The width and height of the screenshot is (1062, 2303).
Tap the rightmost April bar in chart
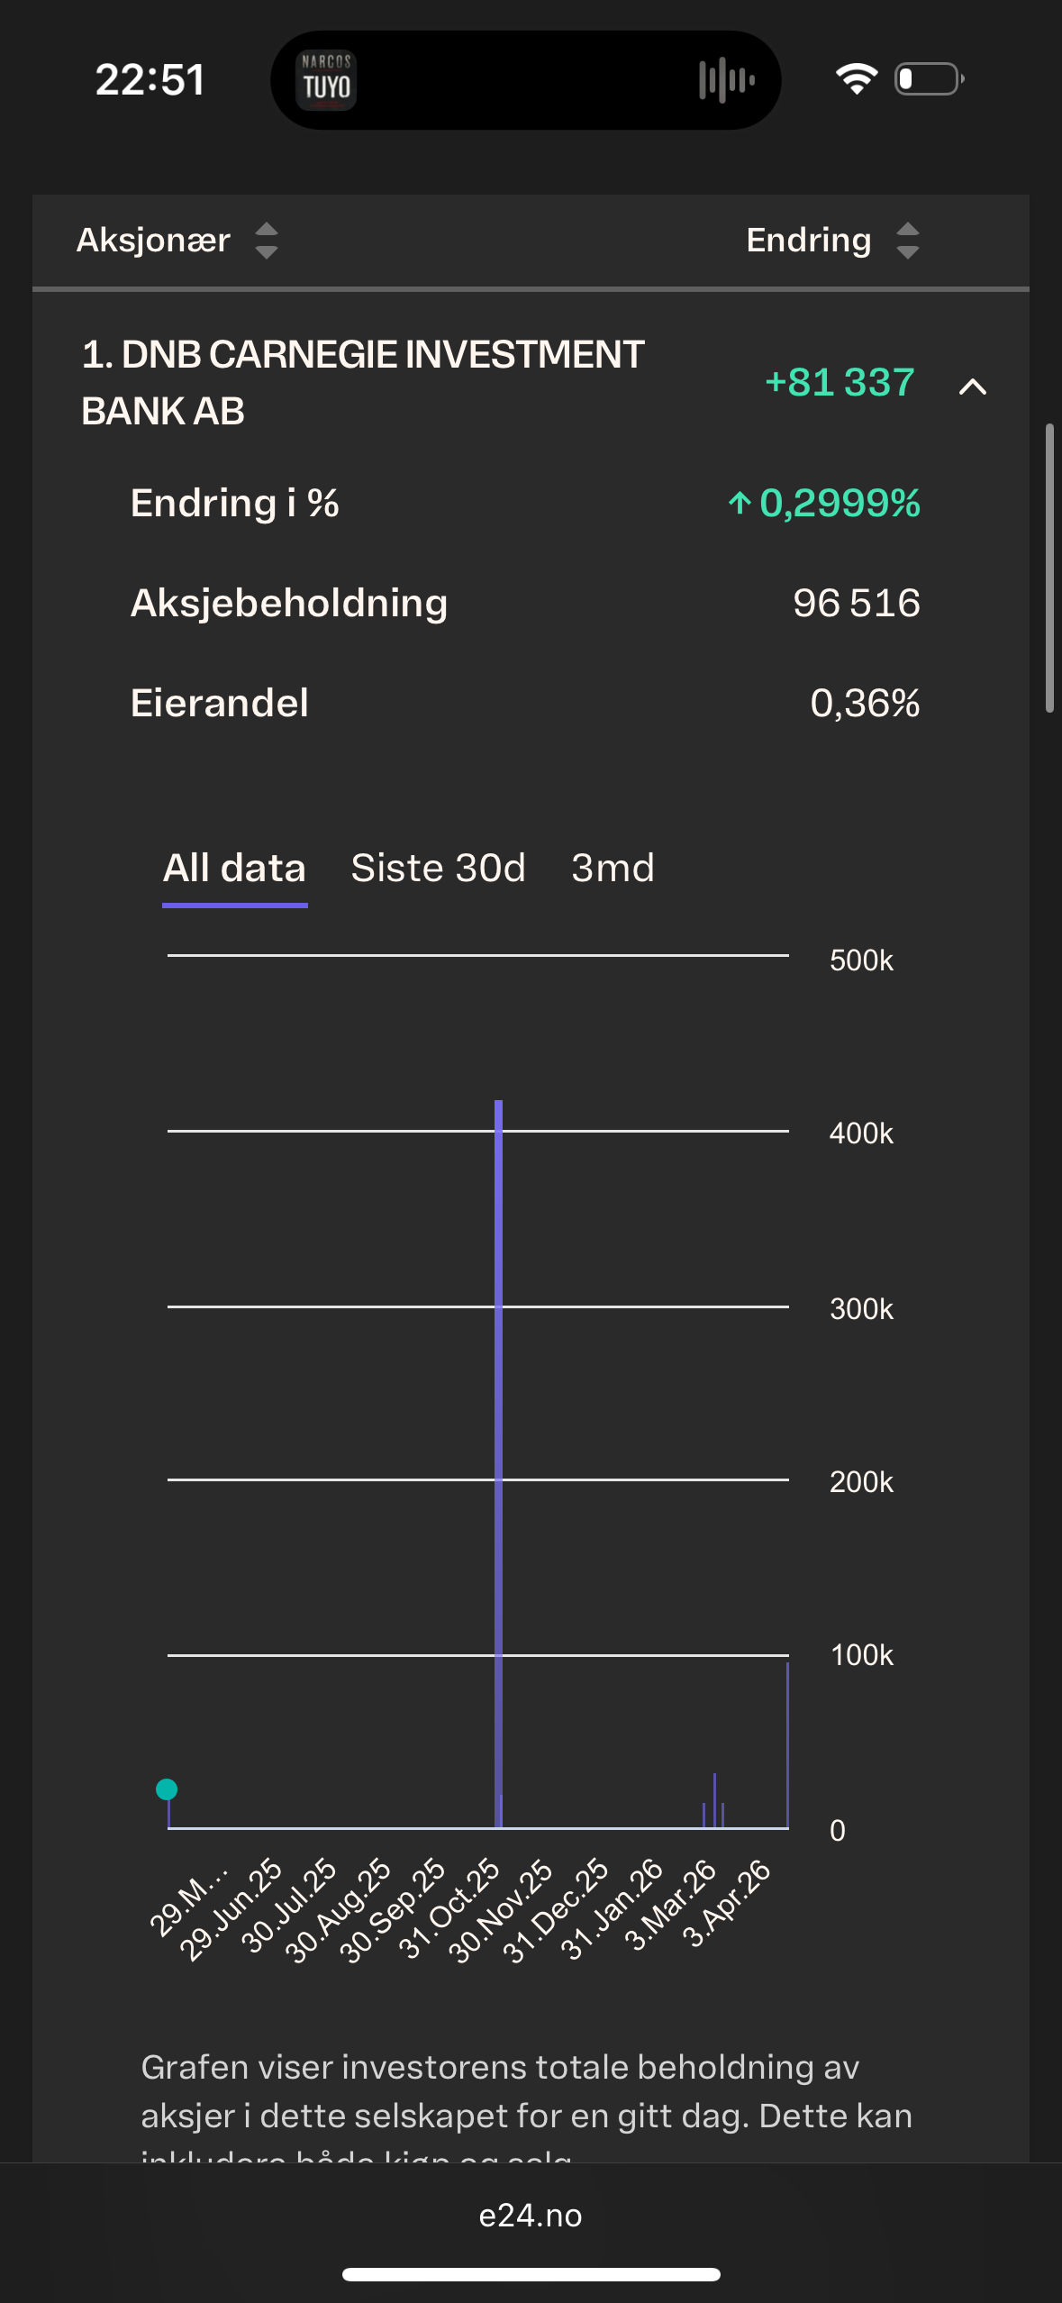point(787,1743)
